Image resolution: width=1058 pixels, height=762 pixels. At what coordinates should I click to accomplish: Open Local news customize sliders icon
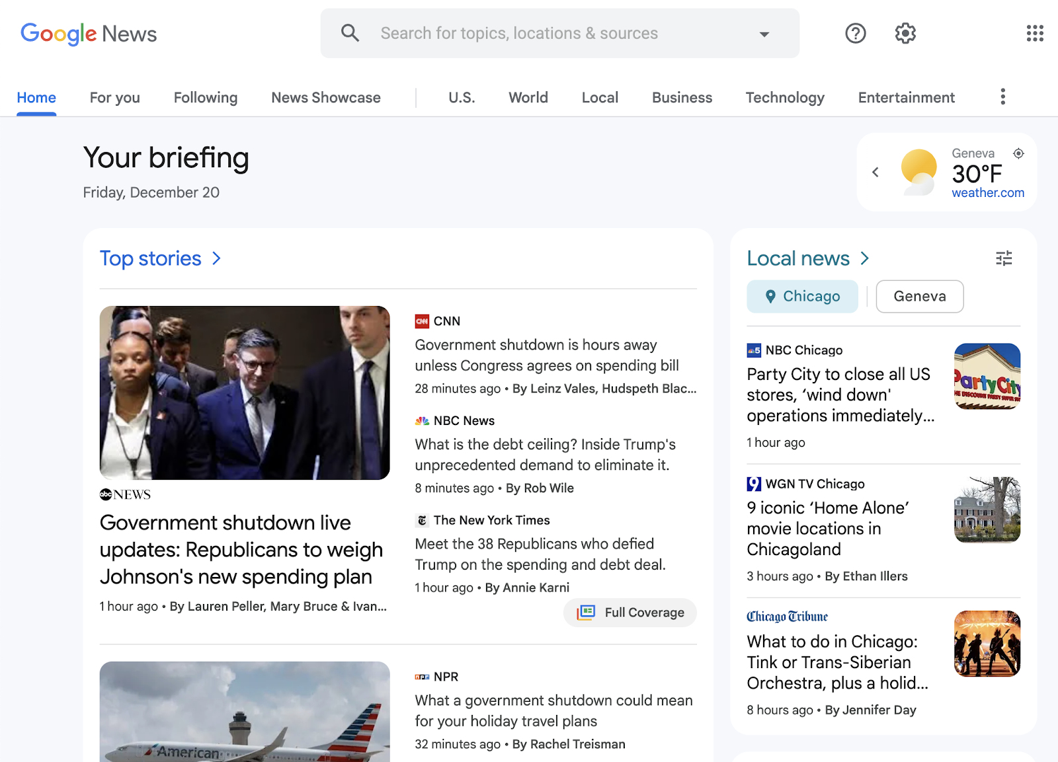[x=1004, y=258]
